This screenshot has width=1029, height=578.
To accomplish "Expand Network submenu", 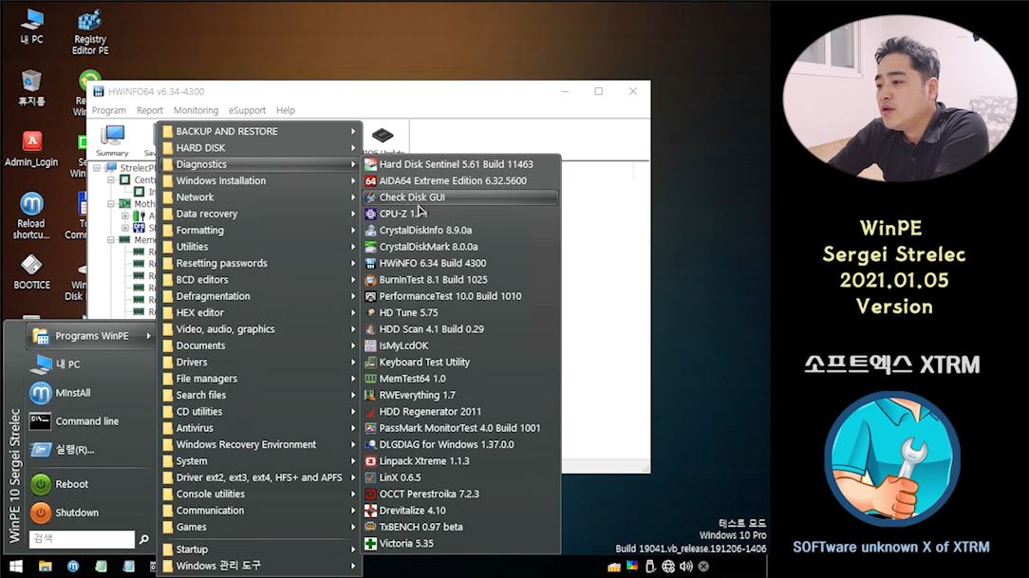I will (x=260, y=196).
